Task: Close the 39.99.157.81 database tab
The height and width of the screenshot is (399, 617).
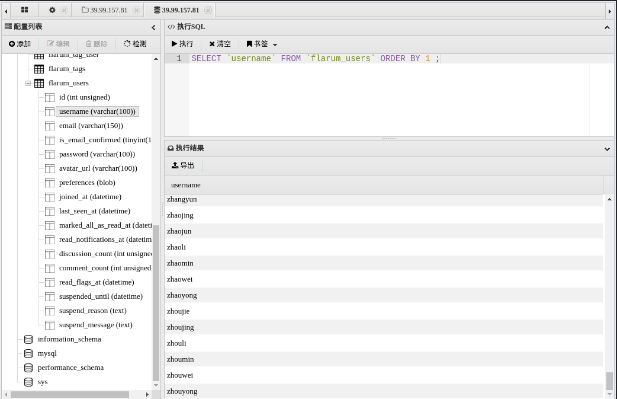Action: (208, 10)
